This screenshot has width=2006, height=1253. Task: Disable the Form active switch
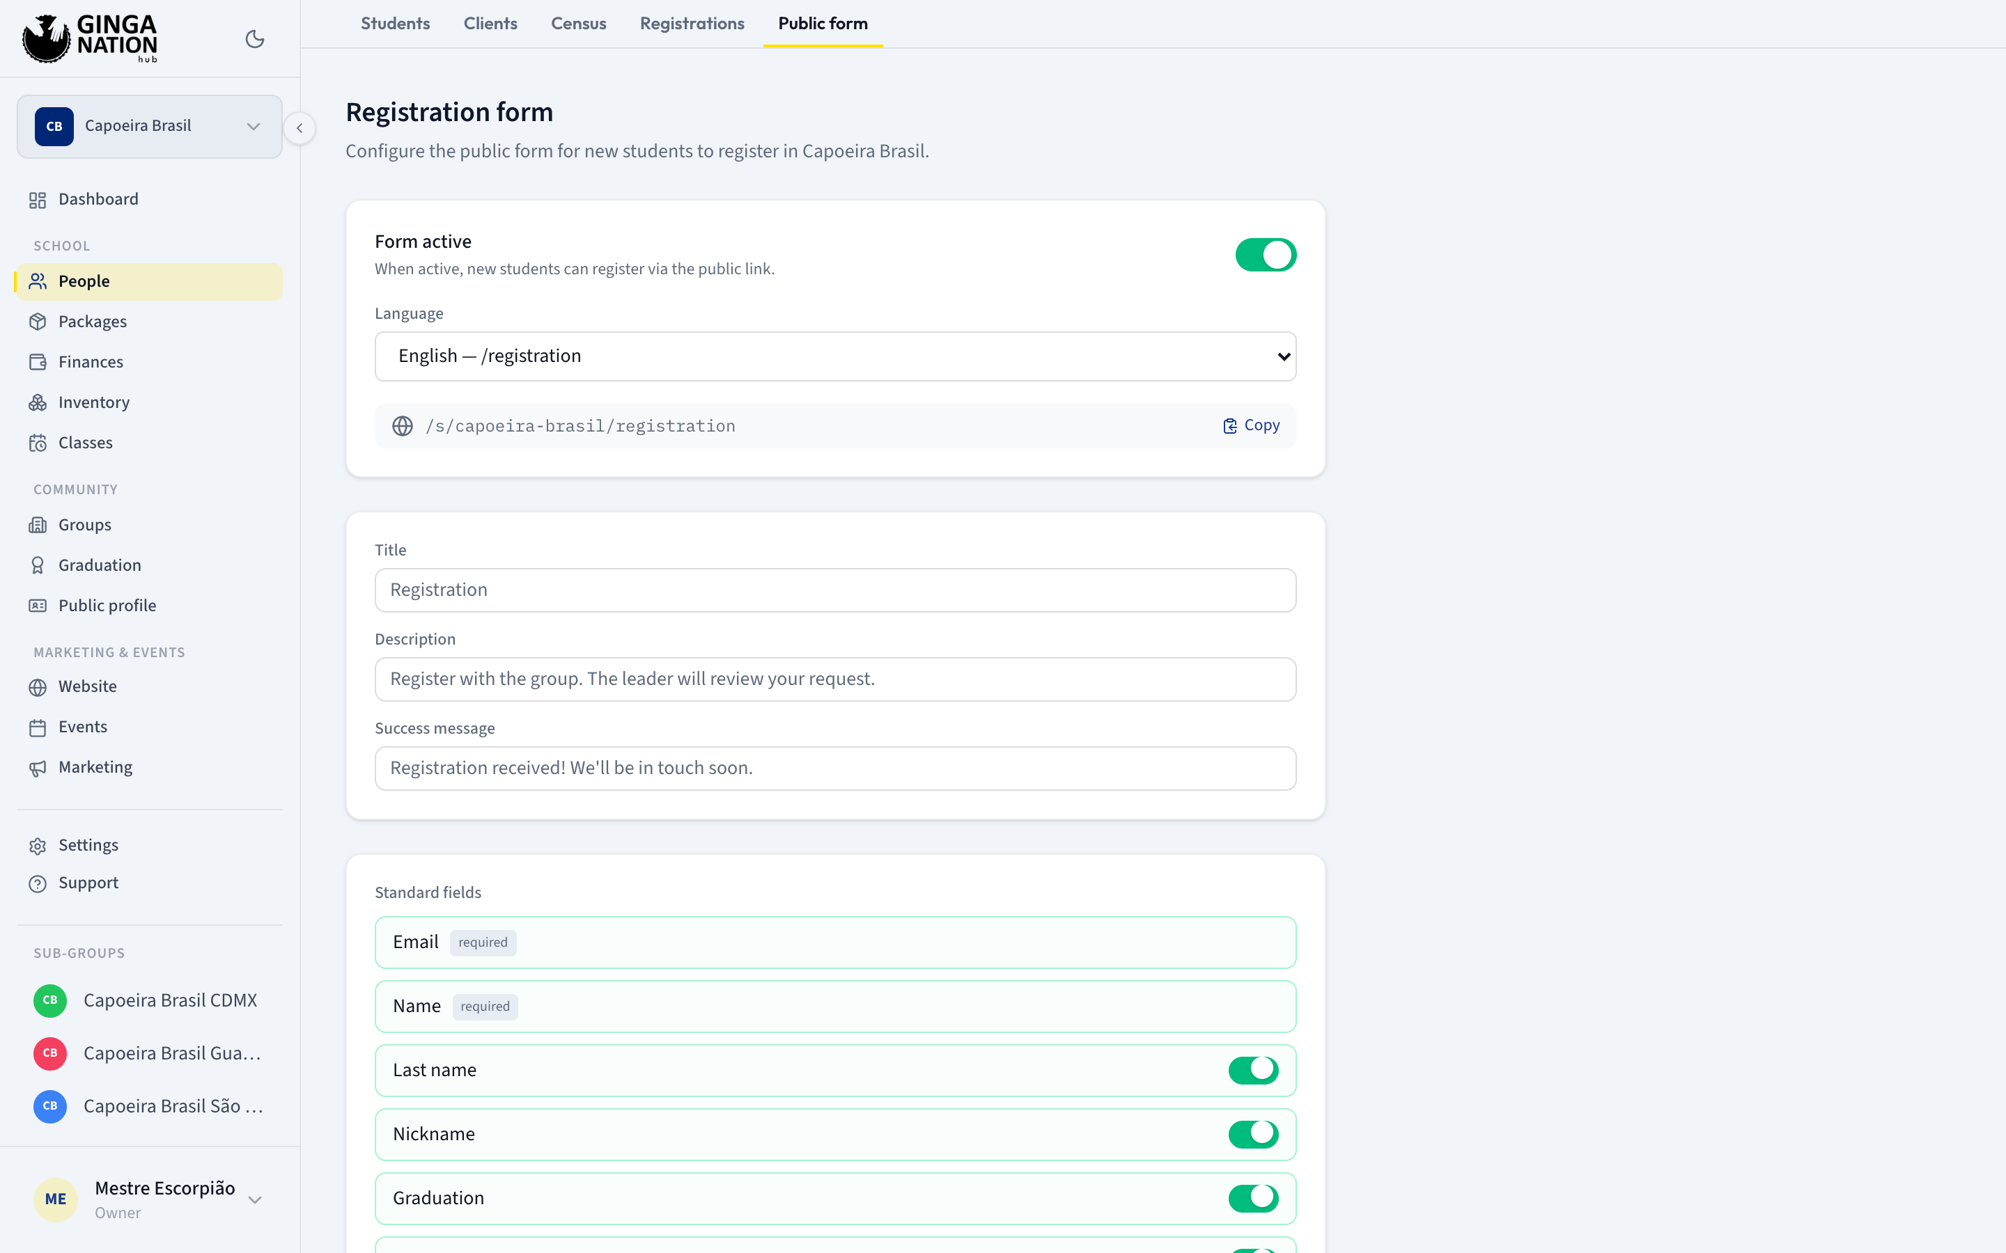click(1265, 255)
